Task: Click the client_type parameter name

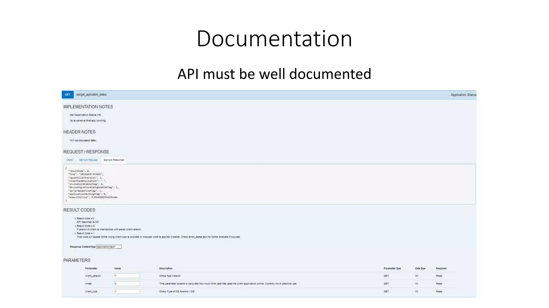Action: 91,291
